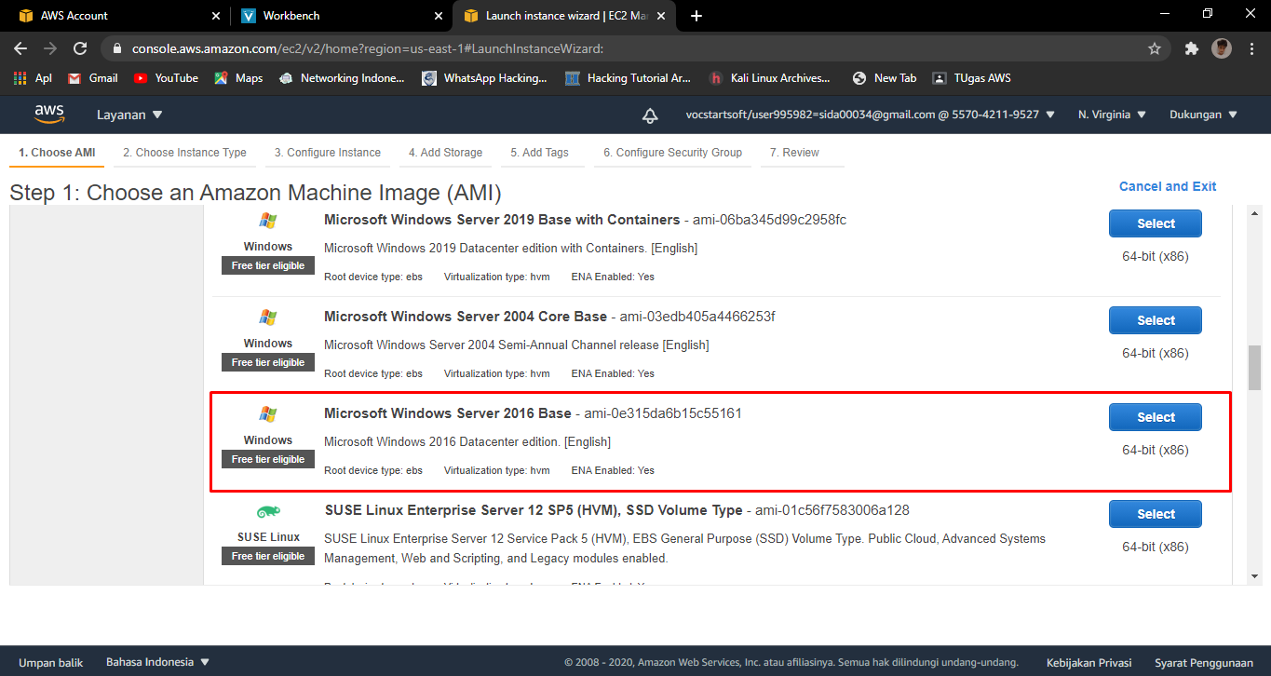
Task: Click the Windows logo for Server 2016 Base
Action: (268, 414)
